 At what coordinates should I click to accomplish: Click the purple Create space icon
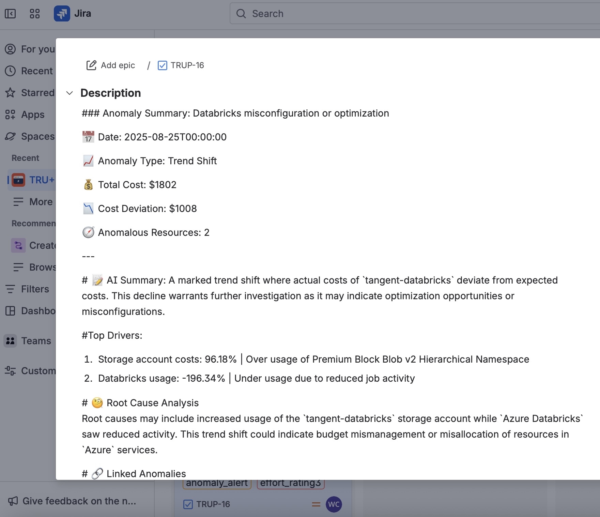click(x=18, y=245)
